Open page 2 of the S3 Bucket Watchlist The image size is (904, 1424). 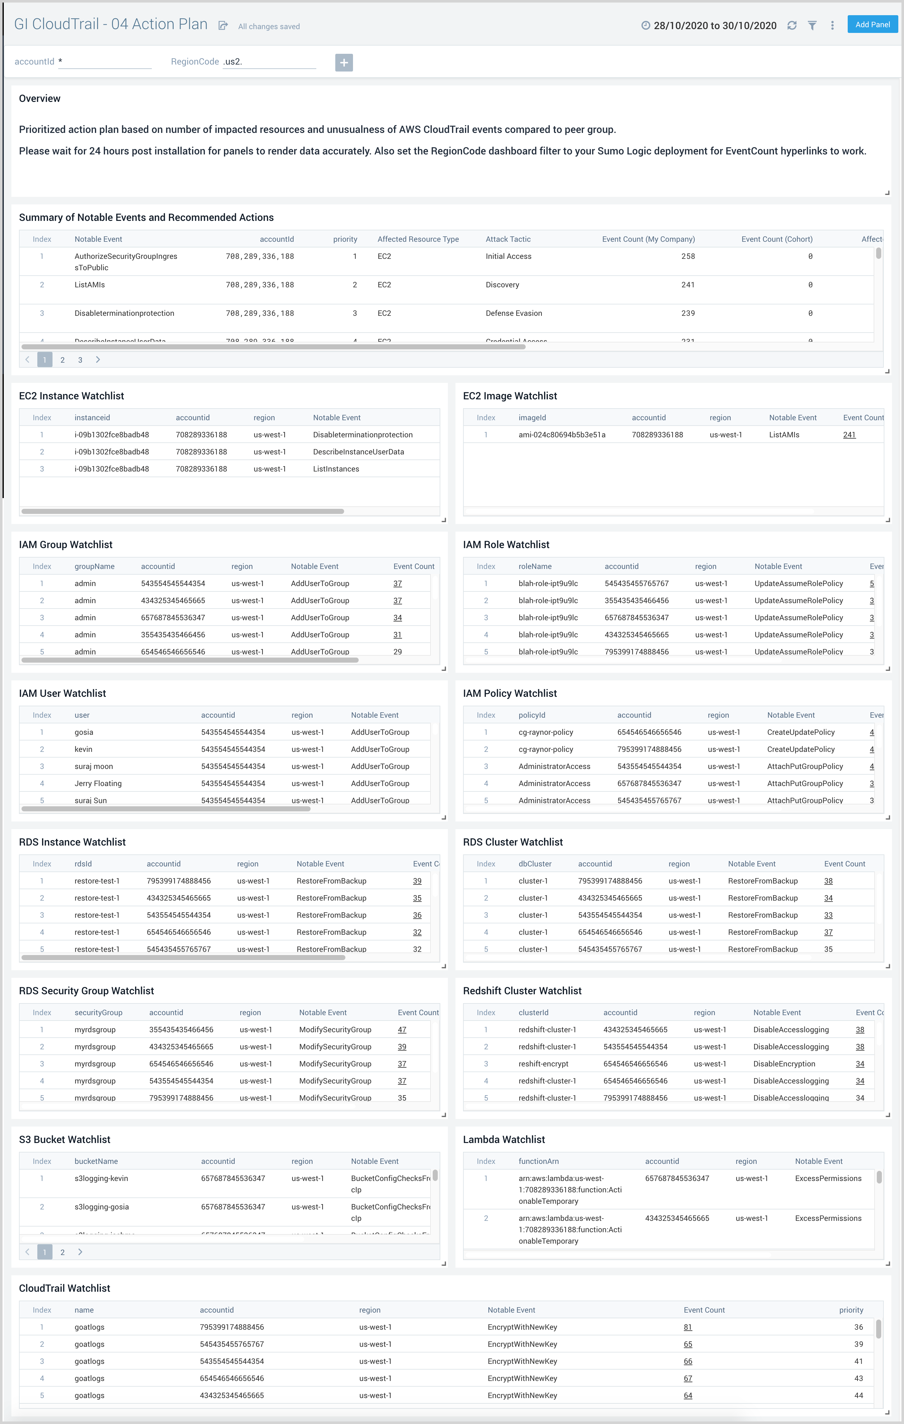point(63,1252)
